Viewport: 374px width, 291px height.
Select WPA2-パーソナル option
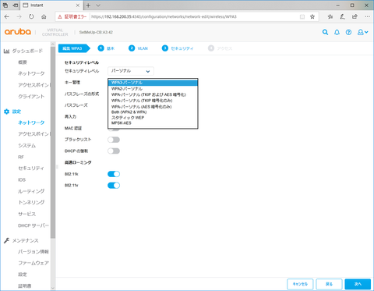[153, 89]
